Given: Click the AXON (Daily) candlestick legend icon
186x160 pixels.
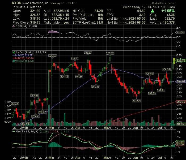Looking at the screenshot, I should (14, 52).
